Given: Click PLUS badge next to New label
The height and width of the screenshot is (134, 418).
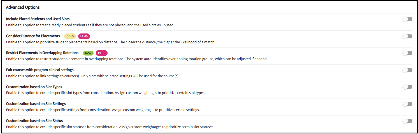Looking at the screenshot, I should pos(102,53).
